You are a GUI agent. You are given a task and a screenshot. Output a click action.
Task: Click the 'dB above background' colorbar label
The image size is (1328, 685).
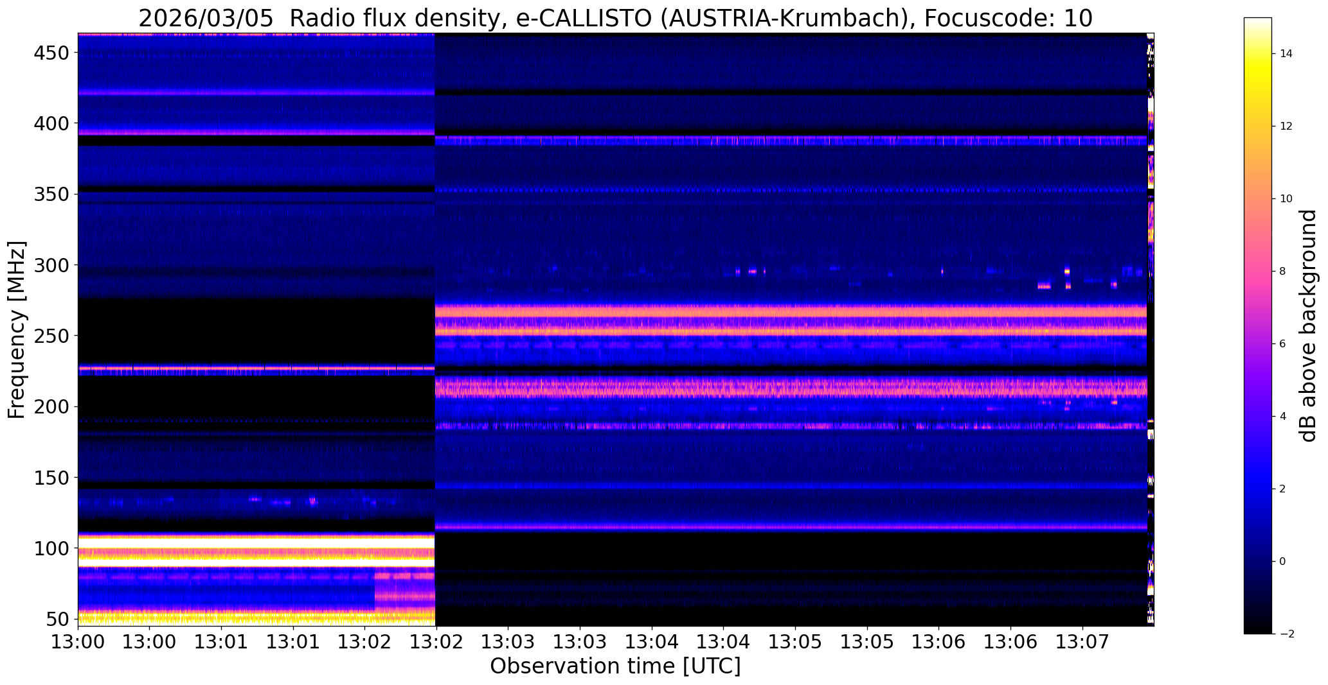click(x=1307, y=325)
